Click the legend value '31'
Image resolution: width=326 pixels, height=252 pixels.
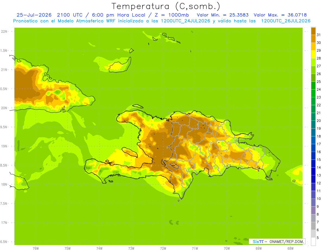tap(319, 35)
